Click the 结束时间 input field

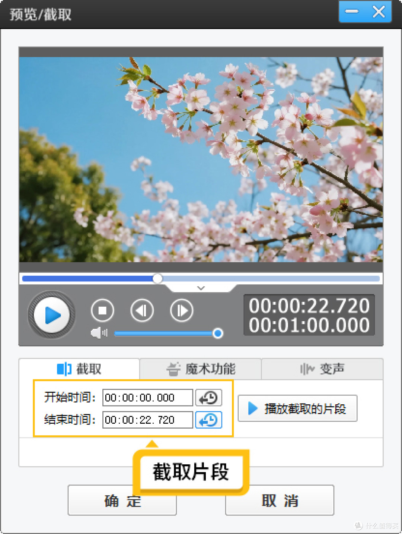click(148, 420)
